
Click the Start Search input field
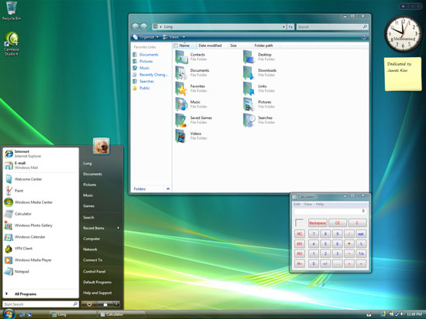(x=40, y=304)
